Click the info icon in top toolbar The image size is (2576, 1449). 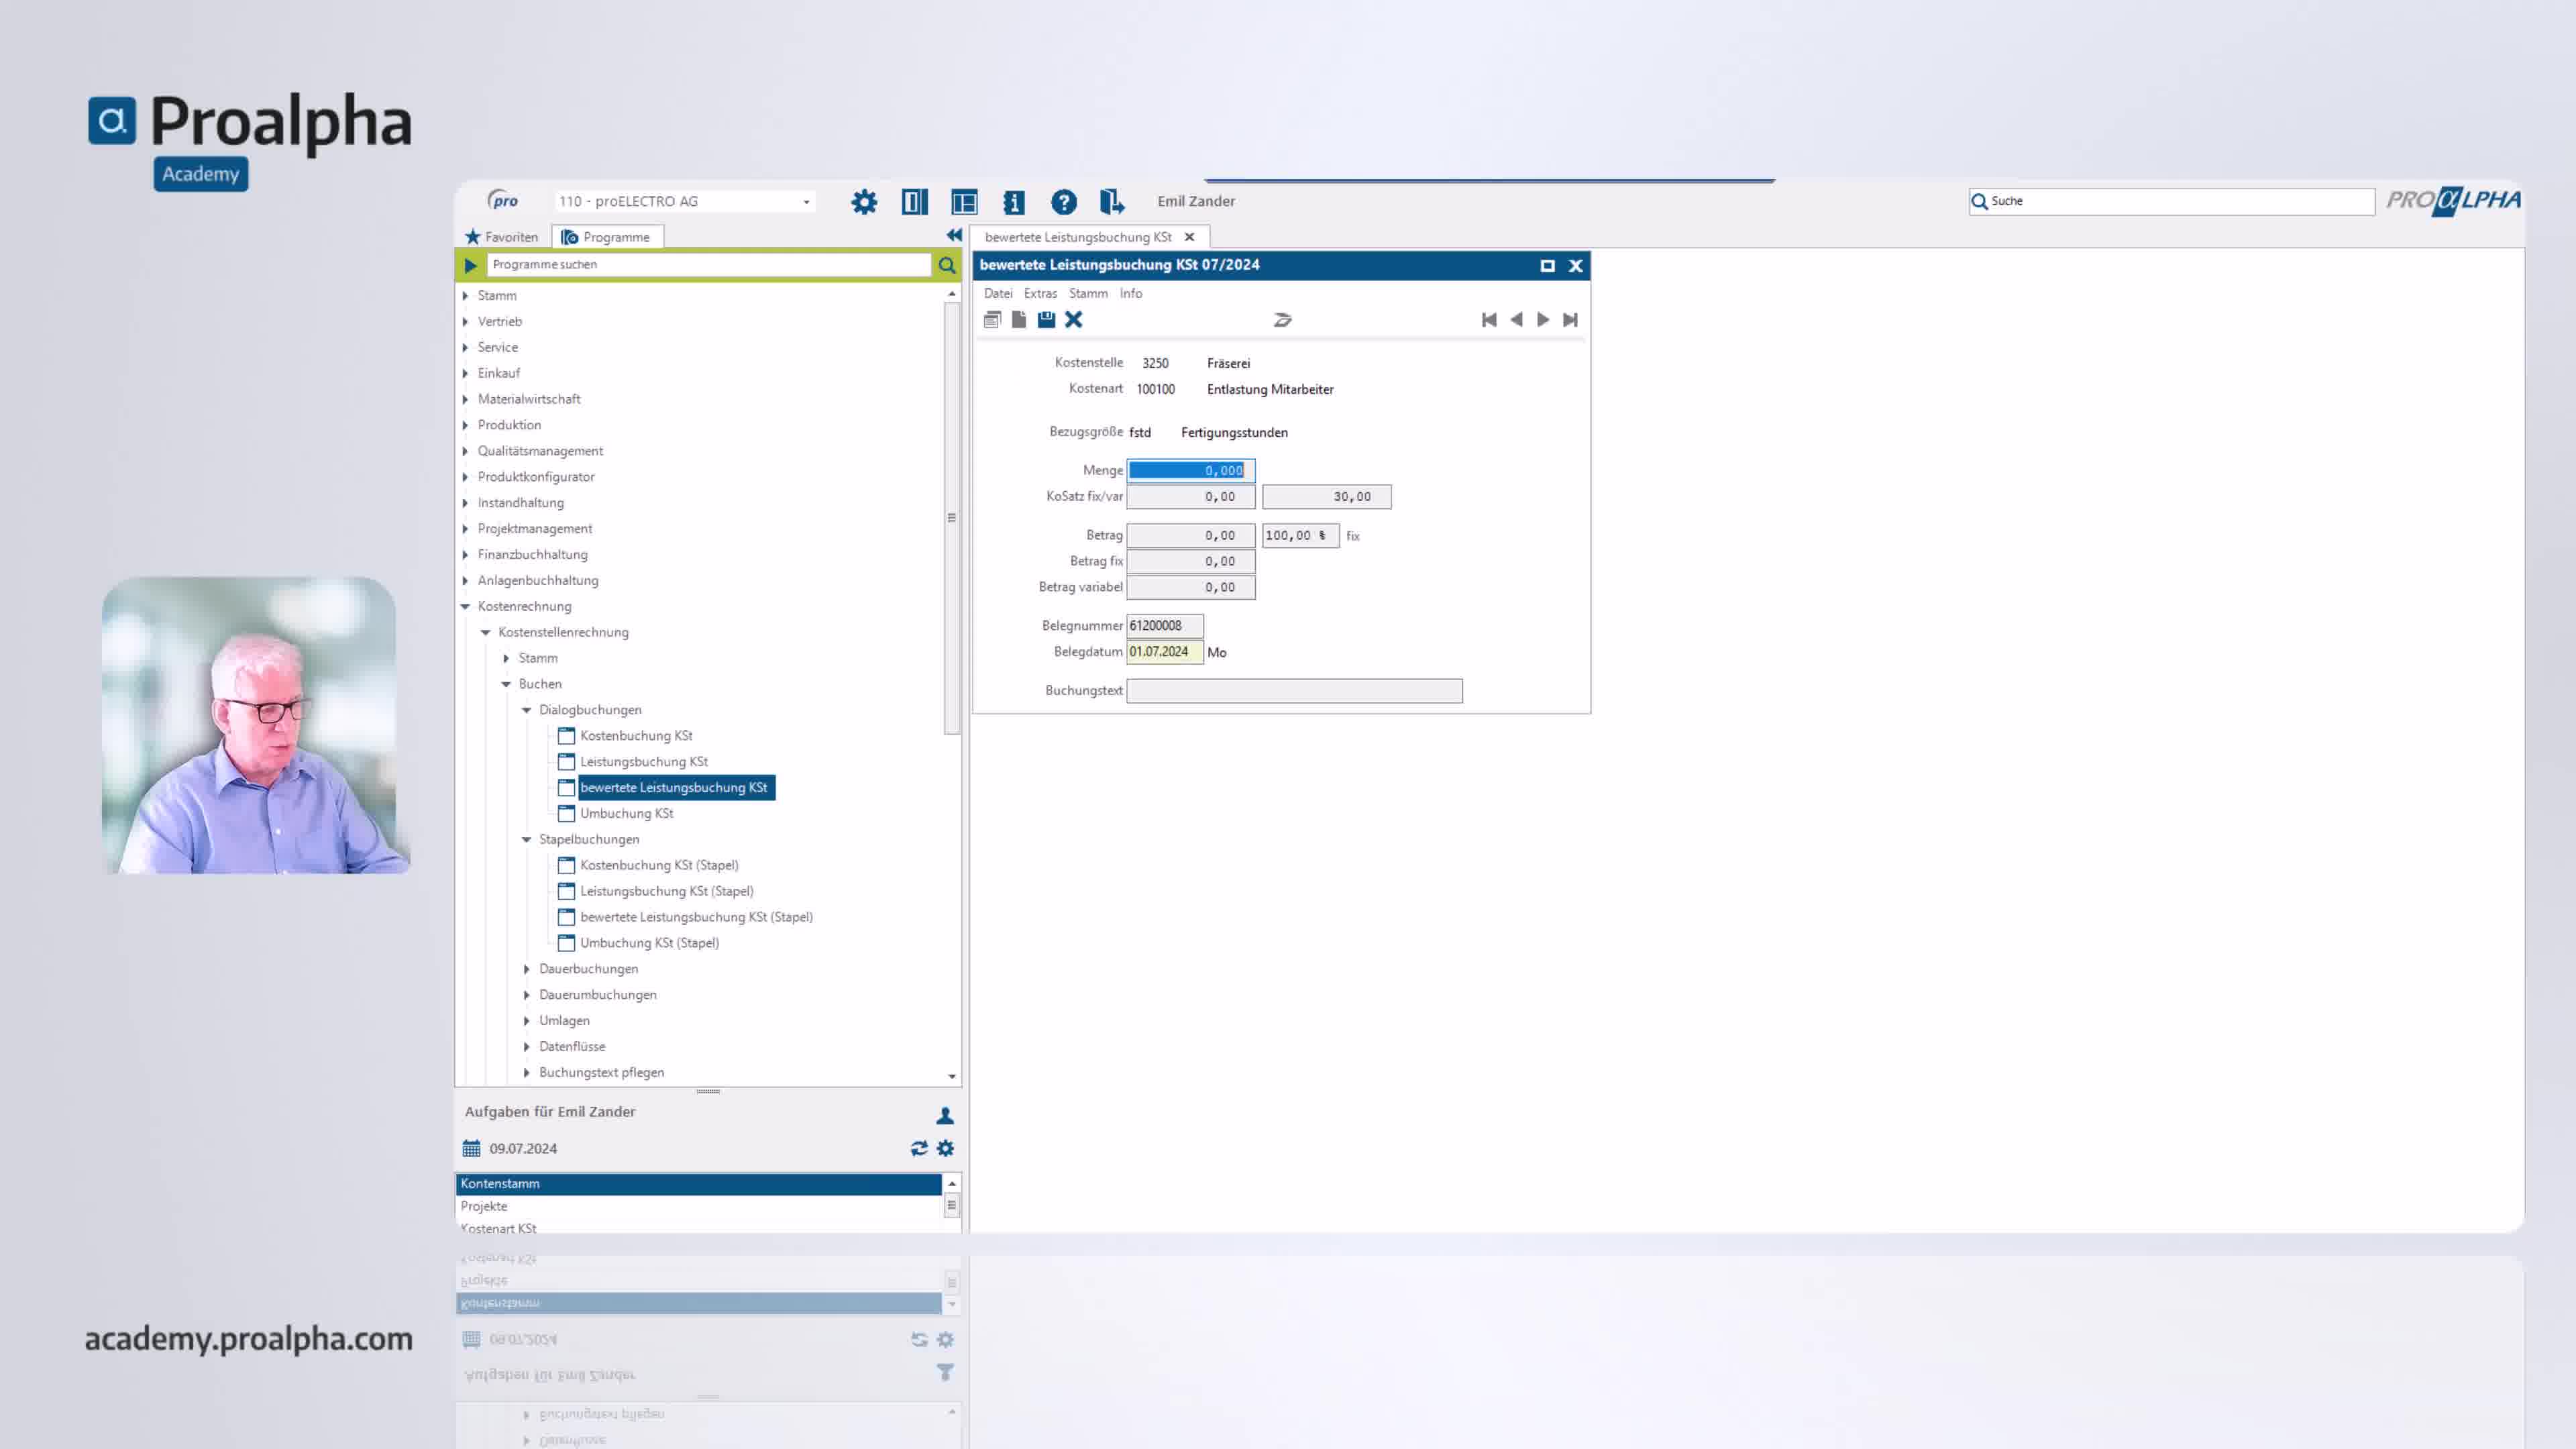click(x=1013, y=202)
